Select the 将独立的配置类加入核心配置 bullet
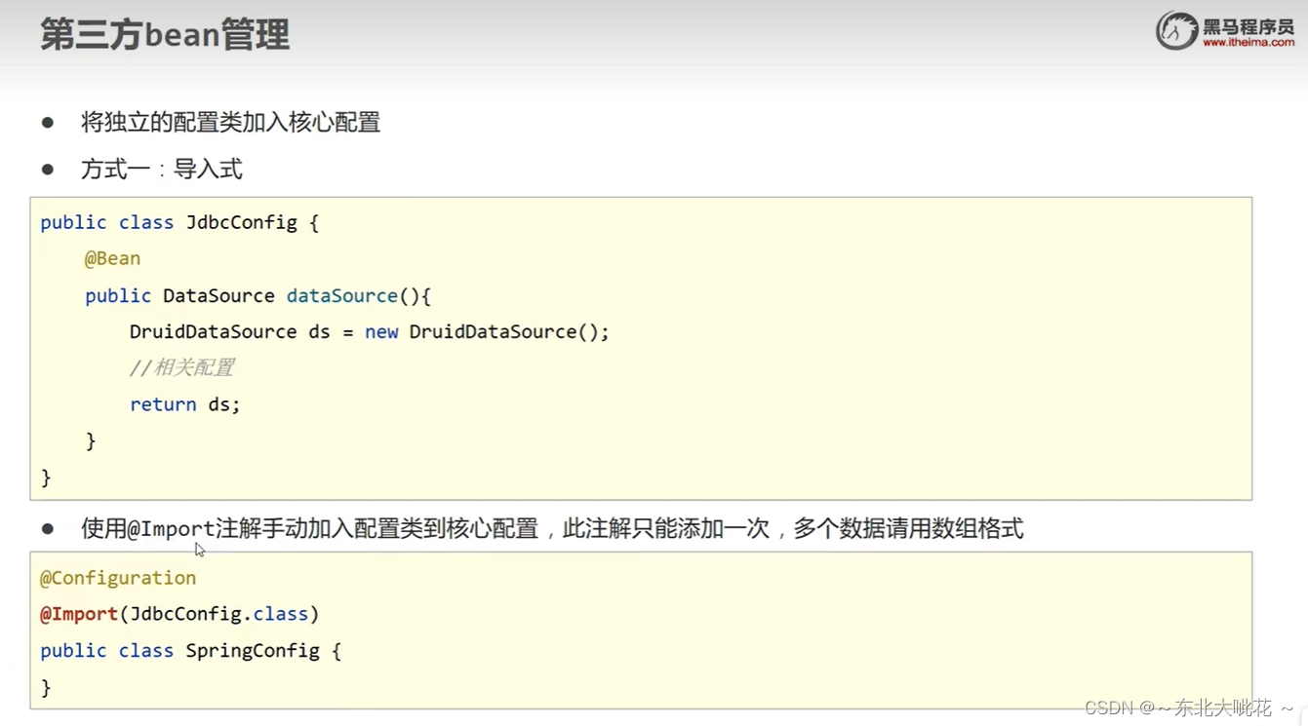Screen dimensions: 1308x726 230,122
